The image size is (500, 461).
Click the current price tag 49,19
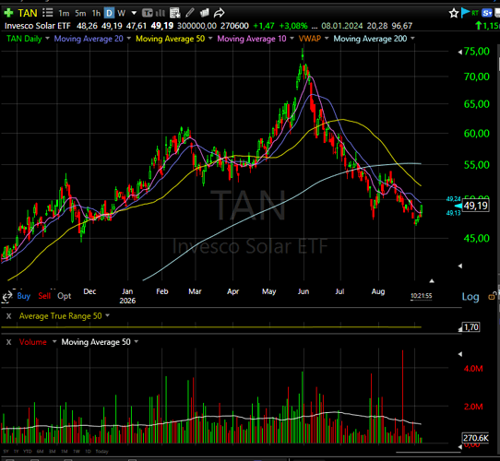pyautogui.click(x=475, y=206)
